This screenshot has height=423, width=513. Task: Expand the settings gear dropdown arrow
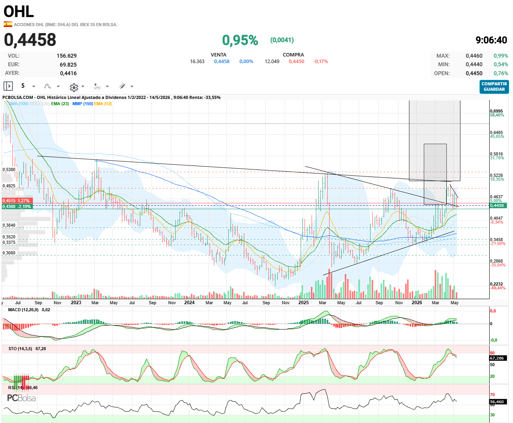point(83,86)
